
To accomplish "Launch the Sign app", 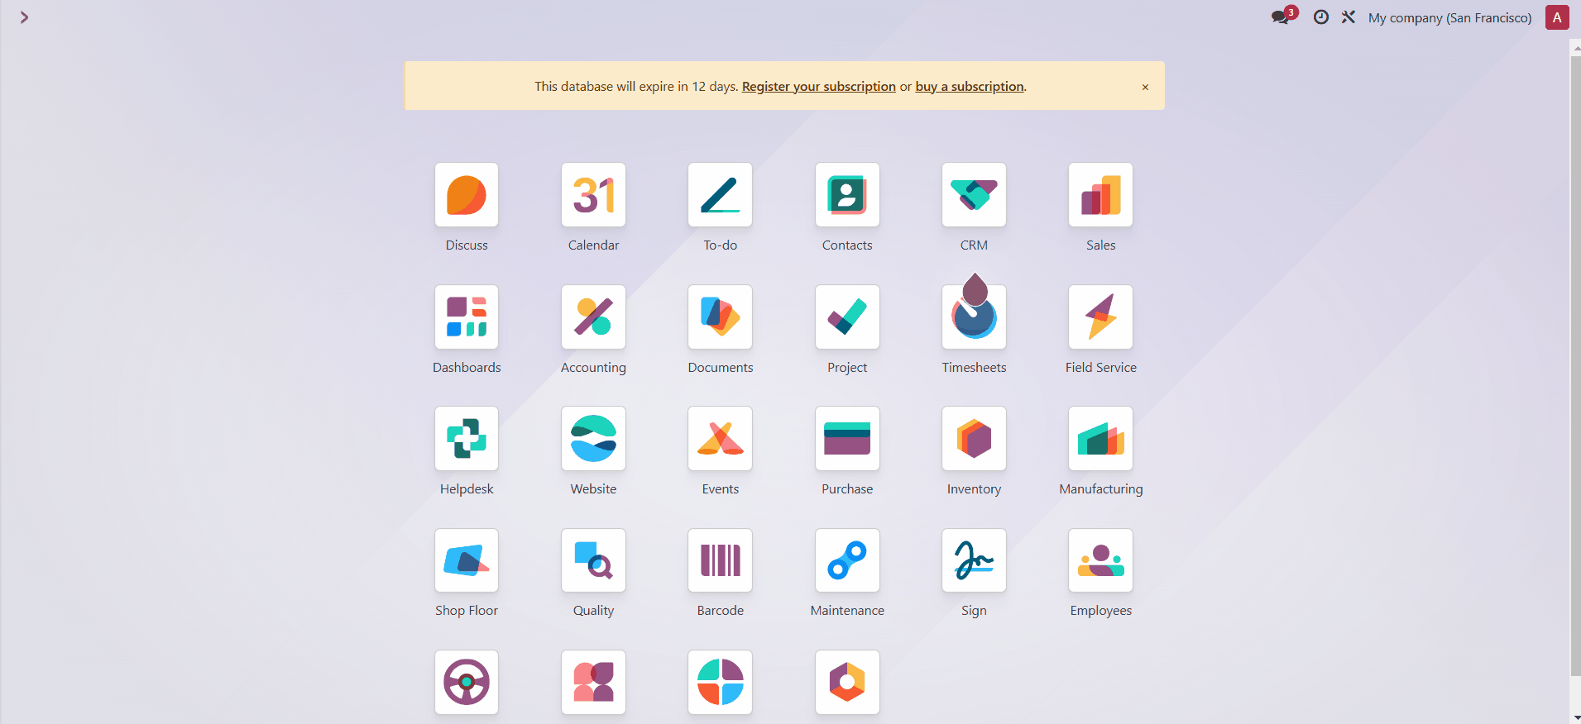I will (x=974, y=560).
